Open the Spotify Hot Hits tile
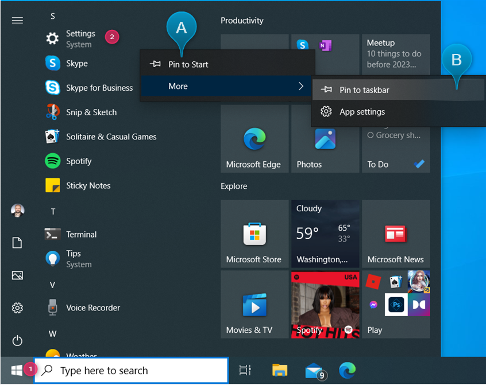This screenshot has width=486, height=385. click(x=325, y=304)
